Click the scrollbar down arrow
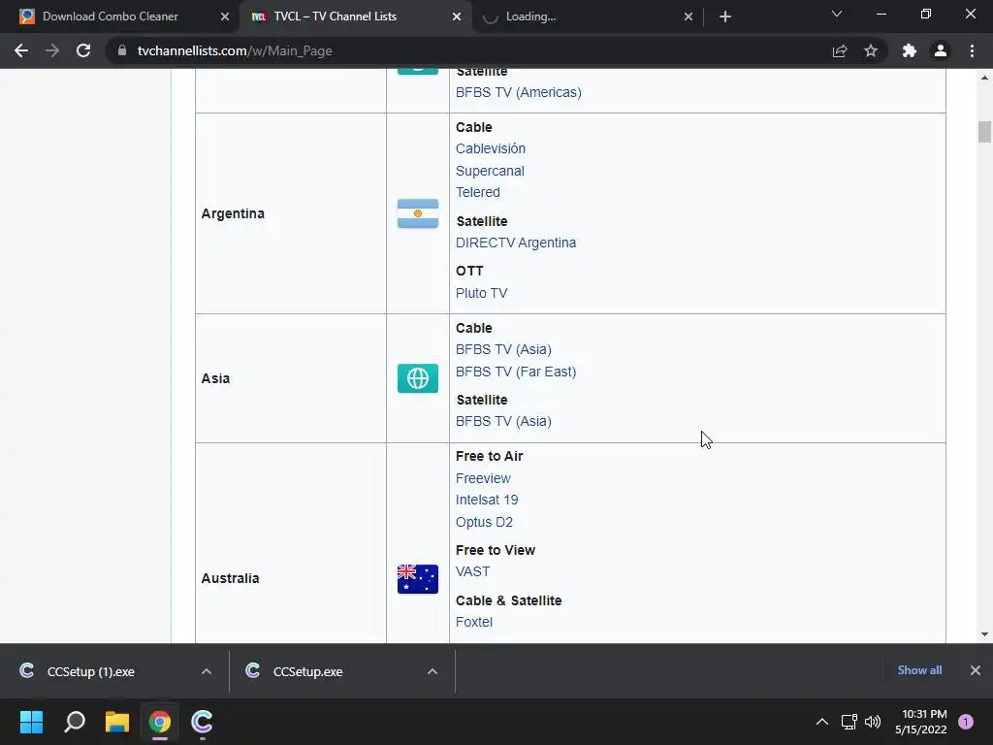The height and width of the screenshot is (745, 993). click(x=984, y=634)
